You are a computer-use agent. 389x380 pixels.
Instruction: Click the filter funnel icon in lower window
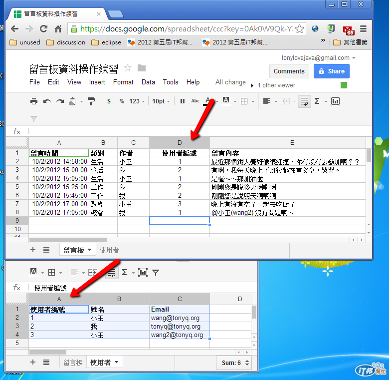(x=156, y=273)
